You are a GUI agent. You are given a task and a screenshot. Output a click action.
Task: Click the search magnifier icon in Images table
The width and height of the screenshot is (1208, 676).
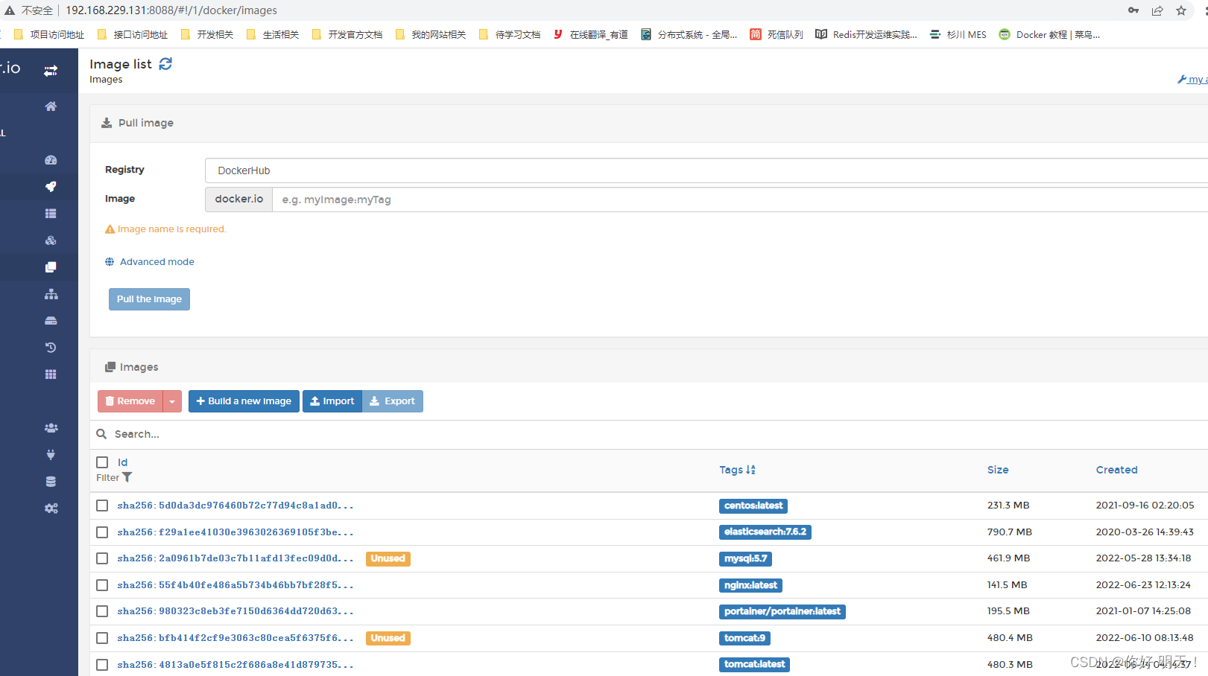[101, 434]
